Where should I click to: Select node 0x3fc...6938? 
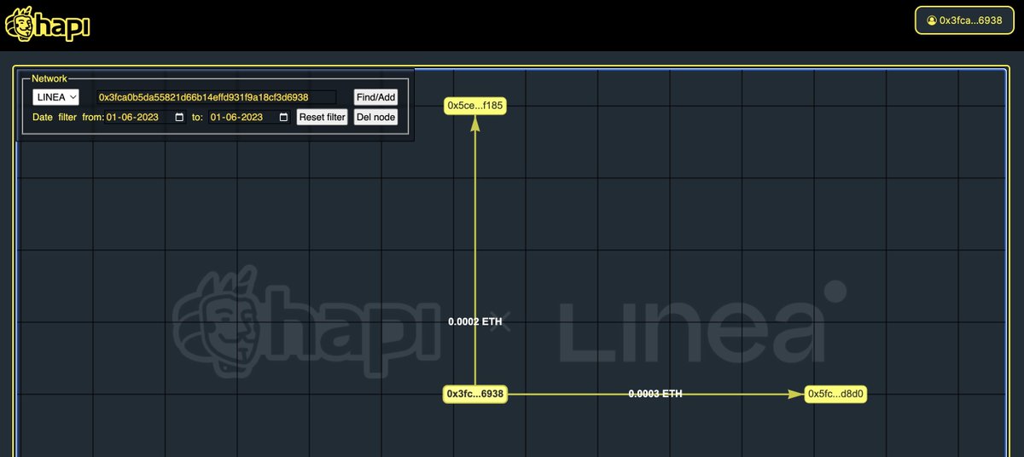(x=475, y=394)
